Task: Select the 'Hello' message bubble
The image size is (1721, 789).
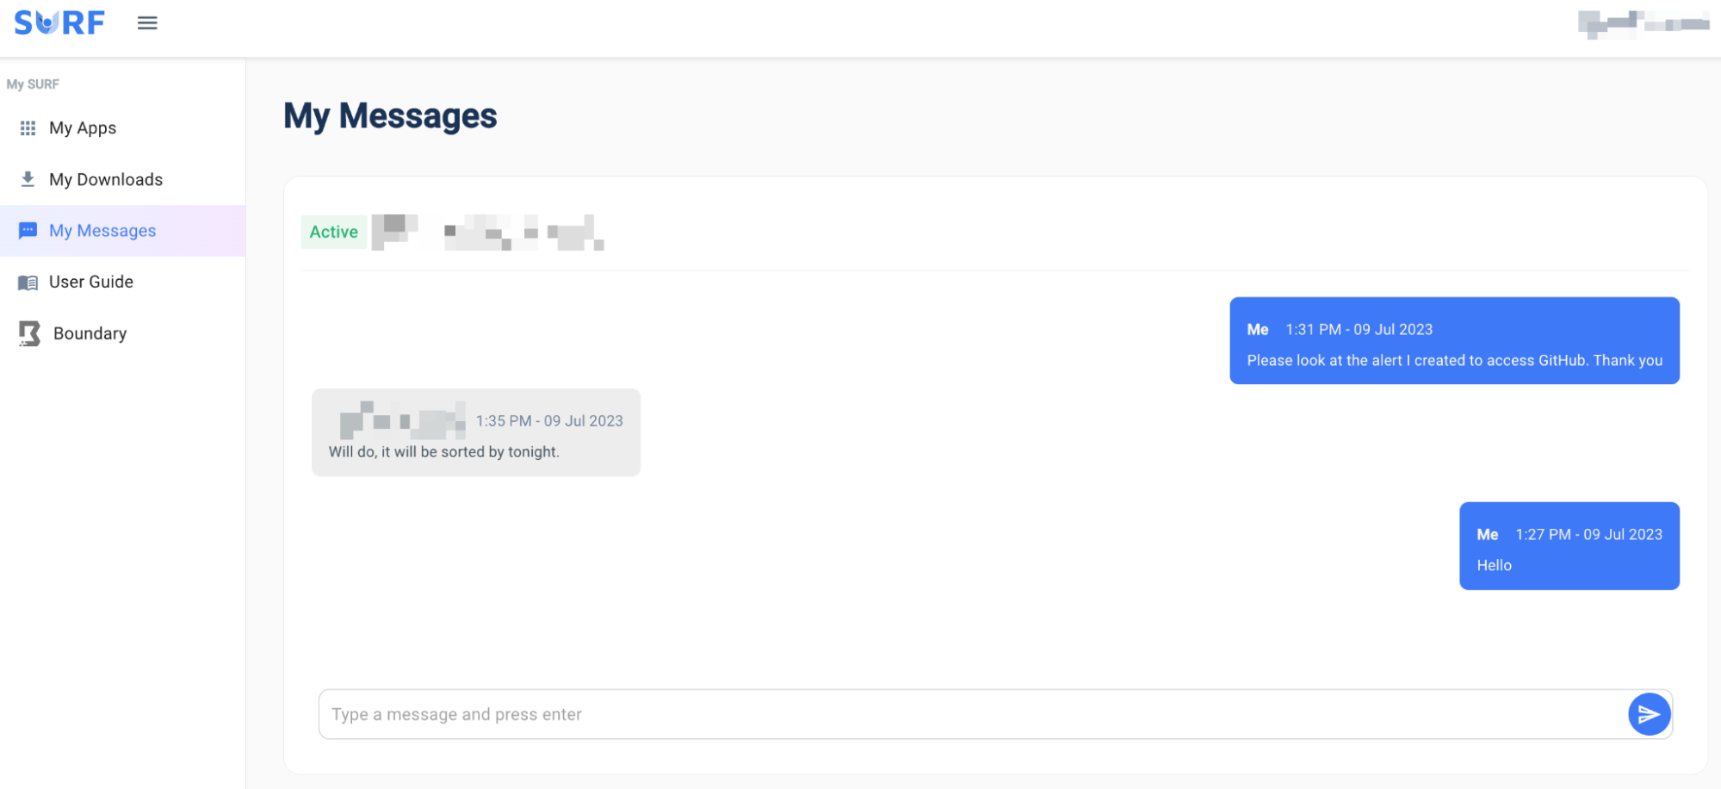Action: (1569, 546)
